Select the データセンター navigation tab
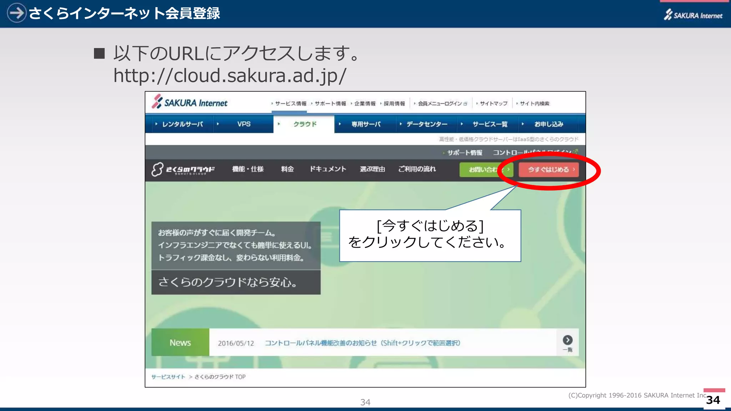 [427, 124]
